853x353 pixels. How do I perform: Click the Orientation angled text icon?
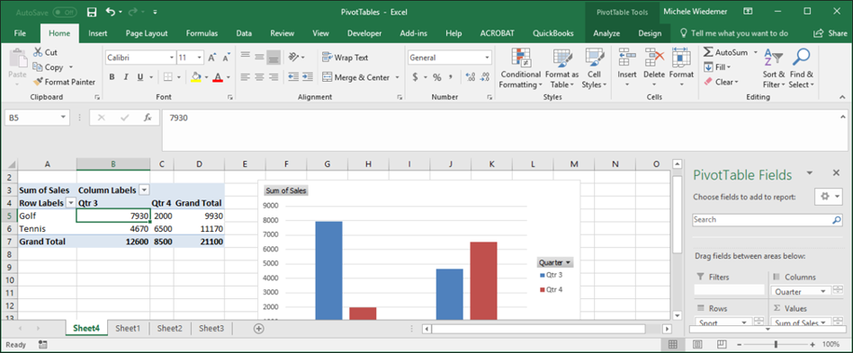click(x=294, y=57)
